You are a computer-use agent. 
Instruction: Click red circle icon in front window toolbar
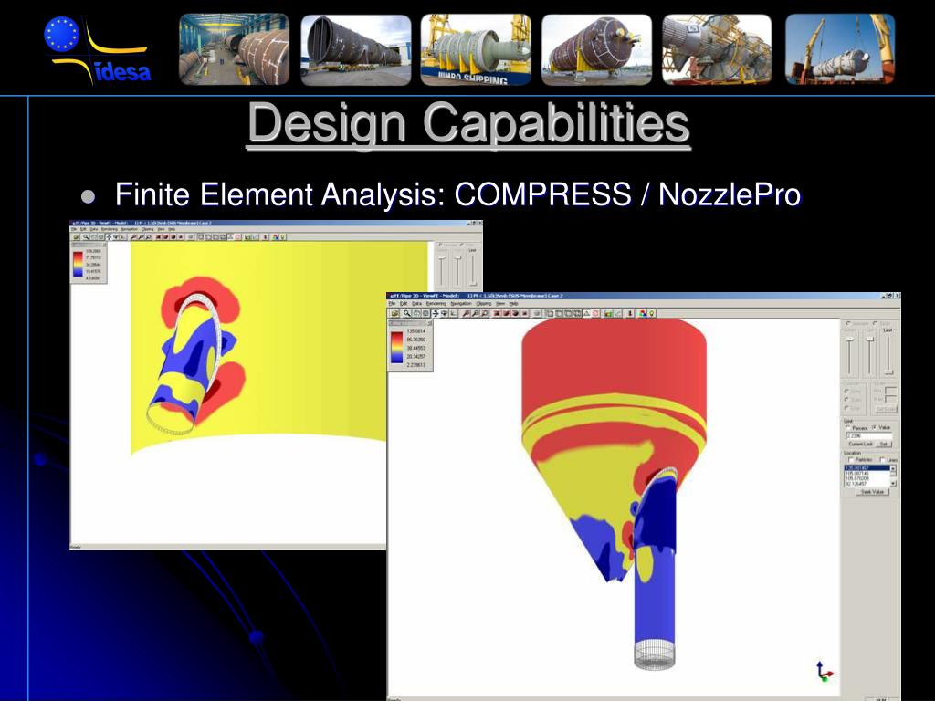point(595,313)
